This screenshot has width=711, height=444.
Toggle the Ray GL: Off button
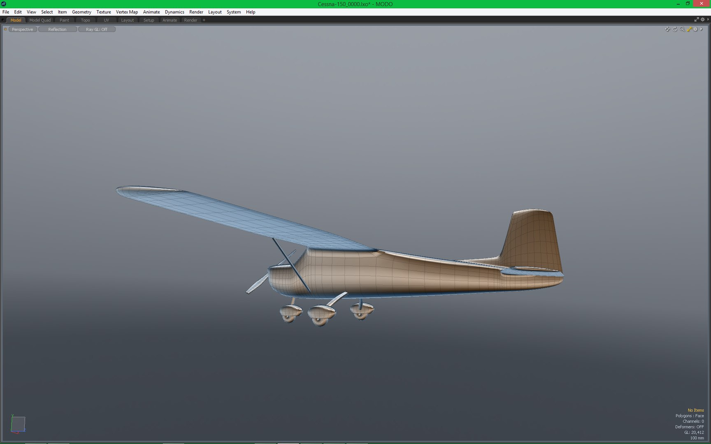[x=97, y=30]
